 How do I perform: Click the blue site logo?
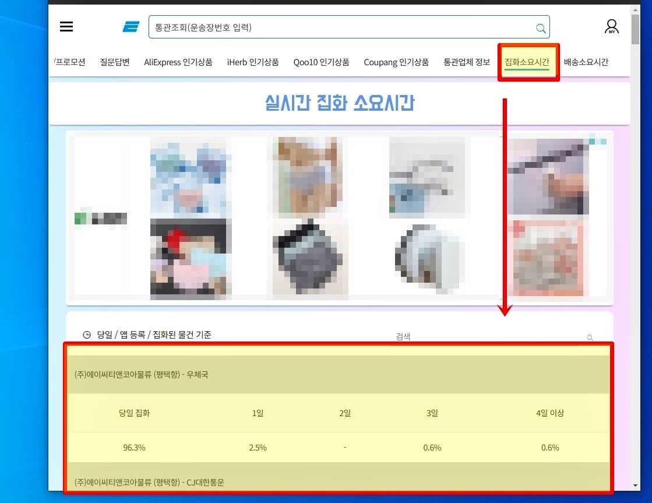(x=131, y=27)
